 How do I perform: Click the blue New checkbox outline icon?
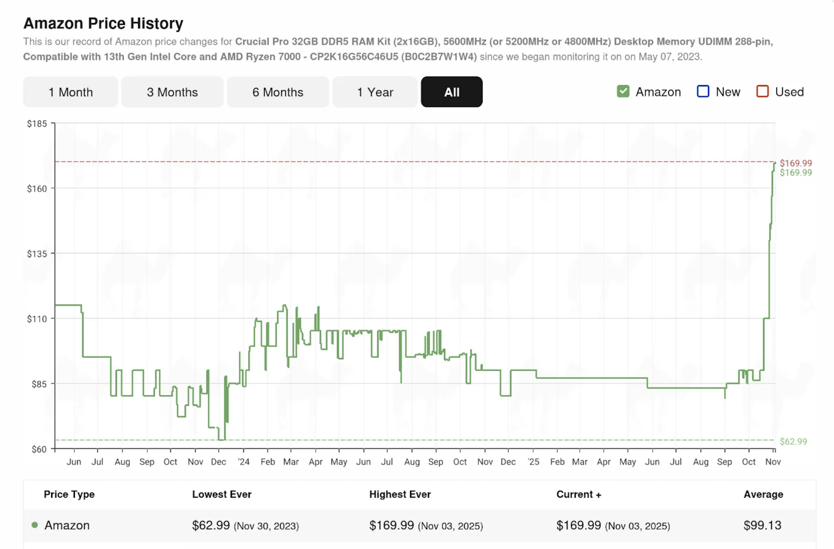703,91
